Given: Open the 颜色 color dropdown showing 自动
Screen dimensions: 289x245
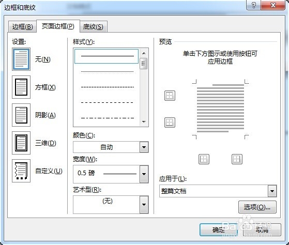Looking at the screenshot, I should click(111, 147).
